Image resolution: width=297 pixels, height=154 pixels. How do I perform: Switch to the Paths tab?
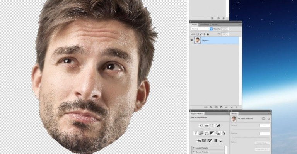click(215, 25)
